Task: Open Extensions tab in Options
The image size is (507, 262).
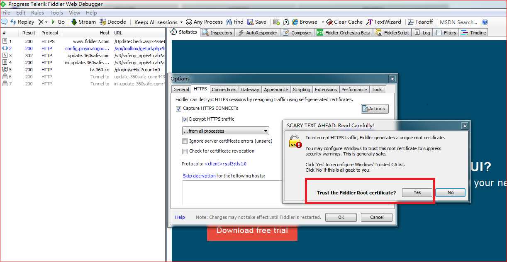Action: (326, 90)
